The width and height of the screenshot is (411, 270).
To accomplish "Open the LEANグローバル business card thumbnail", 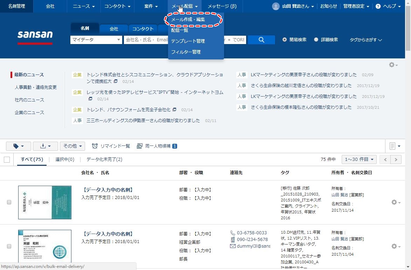I will tap(45, 246).
